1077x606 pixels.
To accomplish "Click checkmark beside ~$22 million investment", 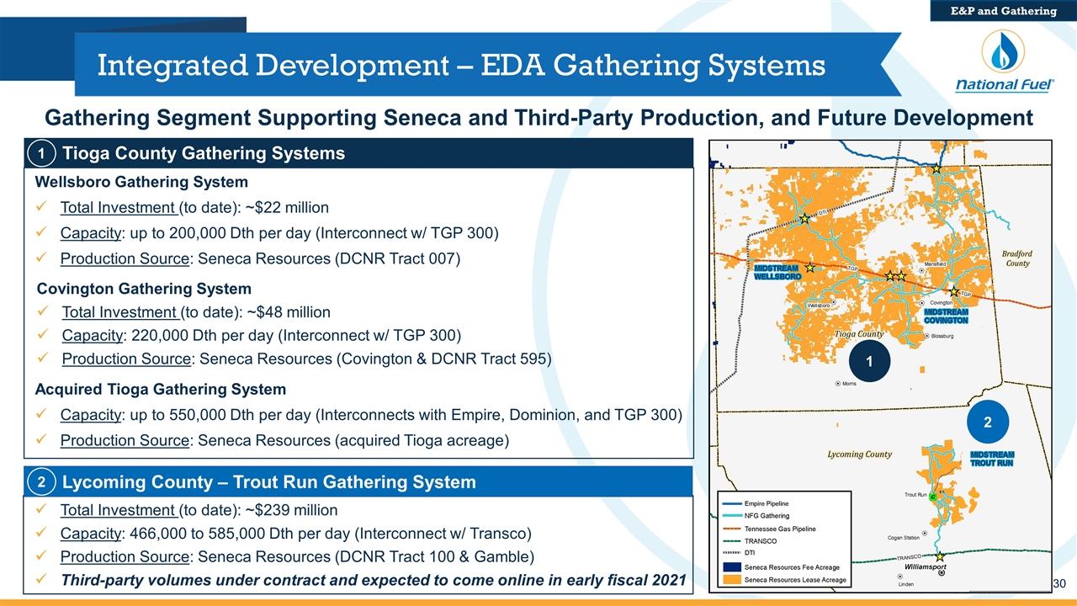I will pos(42,207).
